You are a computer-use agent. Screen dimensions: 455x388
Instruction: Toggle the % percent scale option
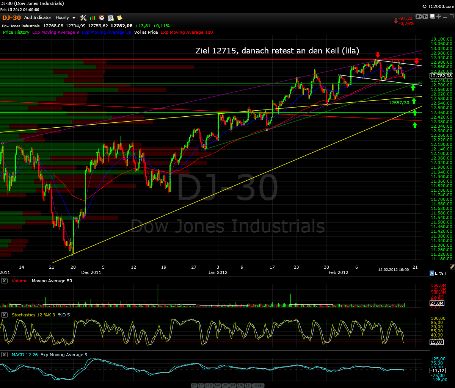[441, 273]
